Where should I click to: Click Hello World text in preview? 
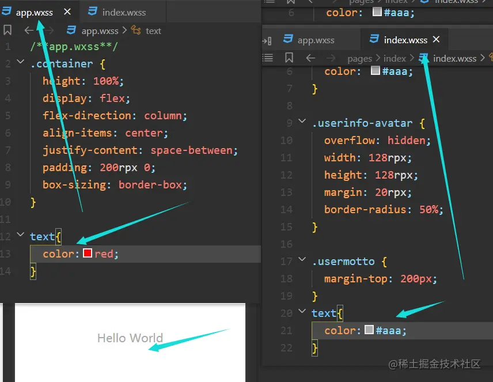[130, 338]
